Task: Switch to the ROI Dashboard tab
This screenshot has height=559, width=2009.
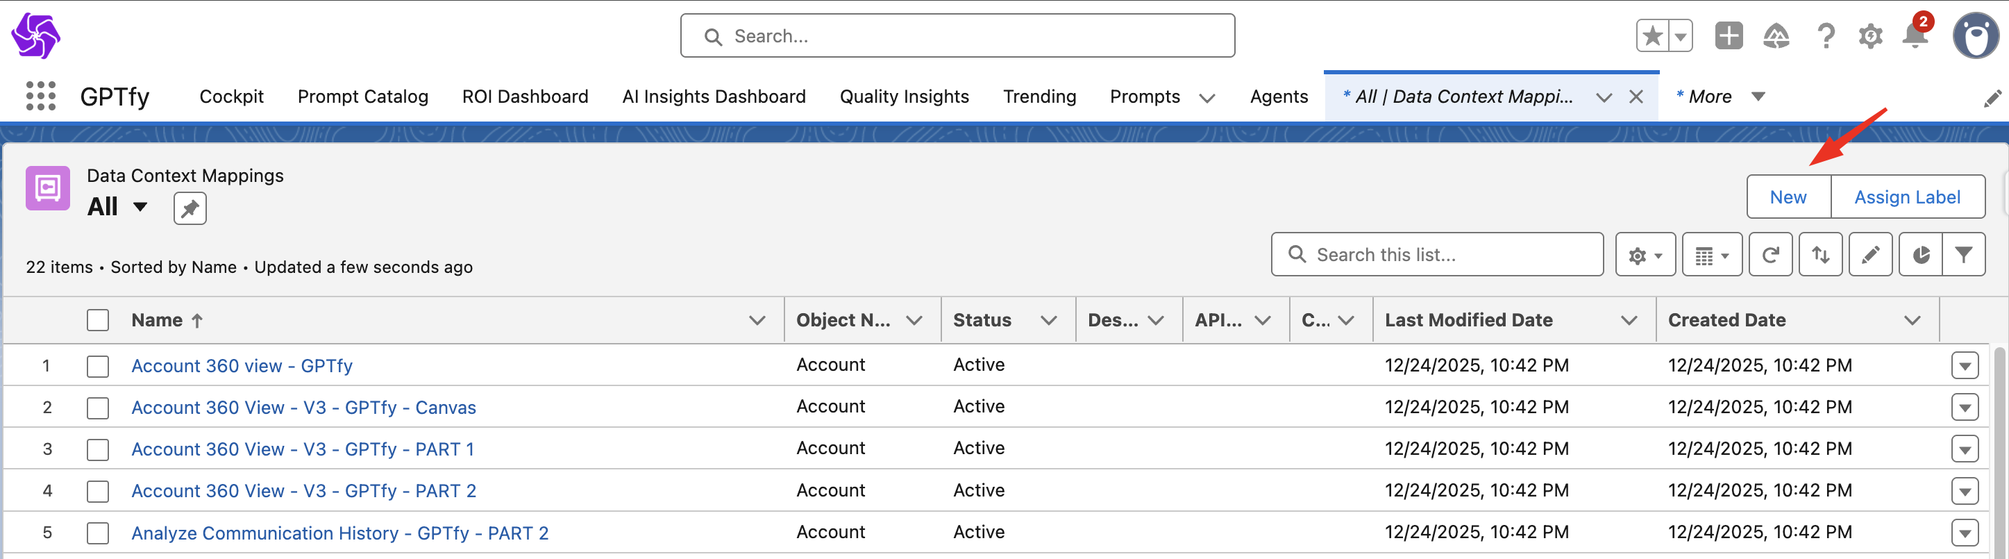Action: pyautogui.click(x=525, y=97)
